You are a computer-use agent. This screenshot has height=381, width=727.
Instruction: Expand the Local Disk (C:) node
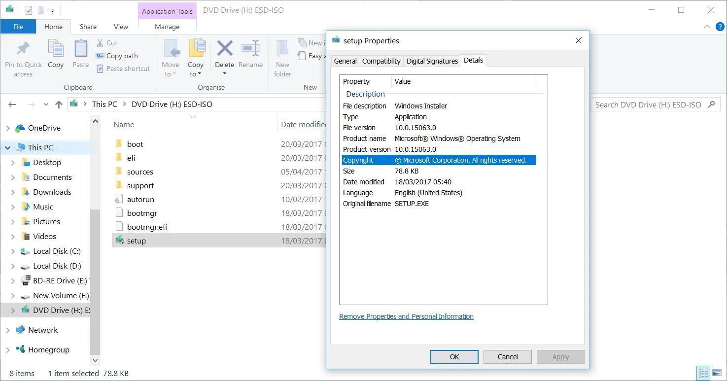click(x=13, y=251)
